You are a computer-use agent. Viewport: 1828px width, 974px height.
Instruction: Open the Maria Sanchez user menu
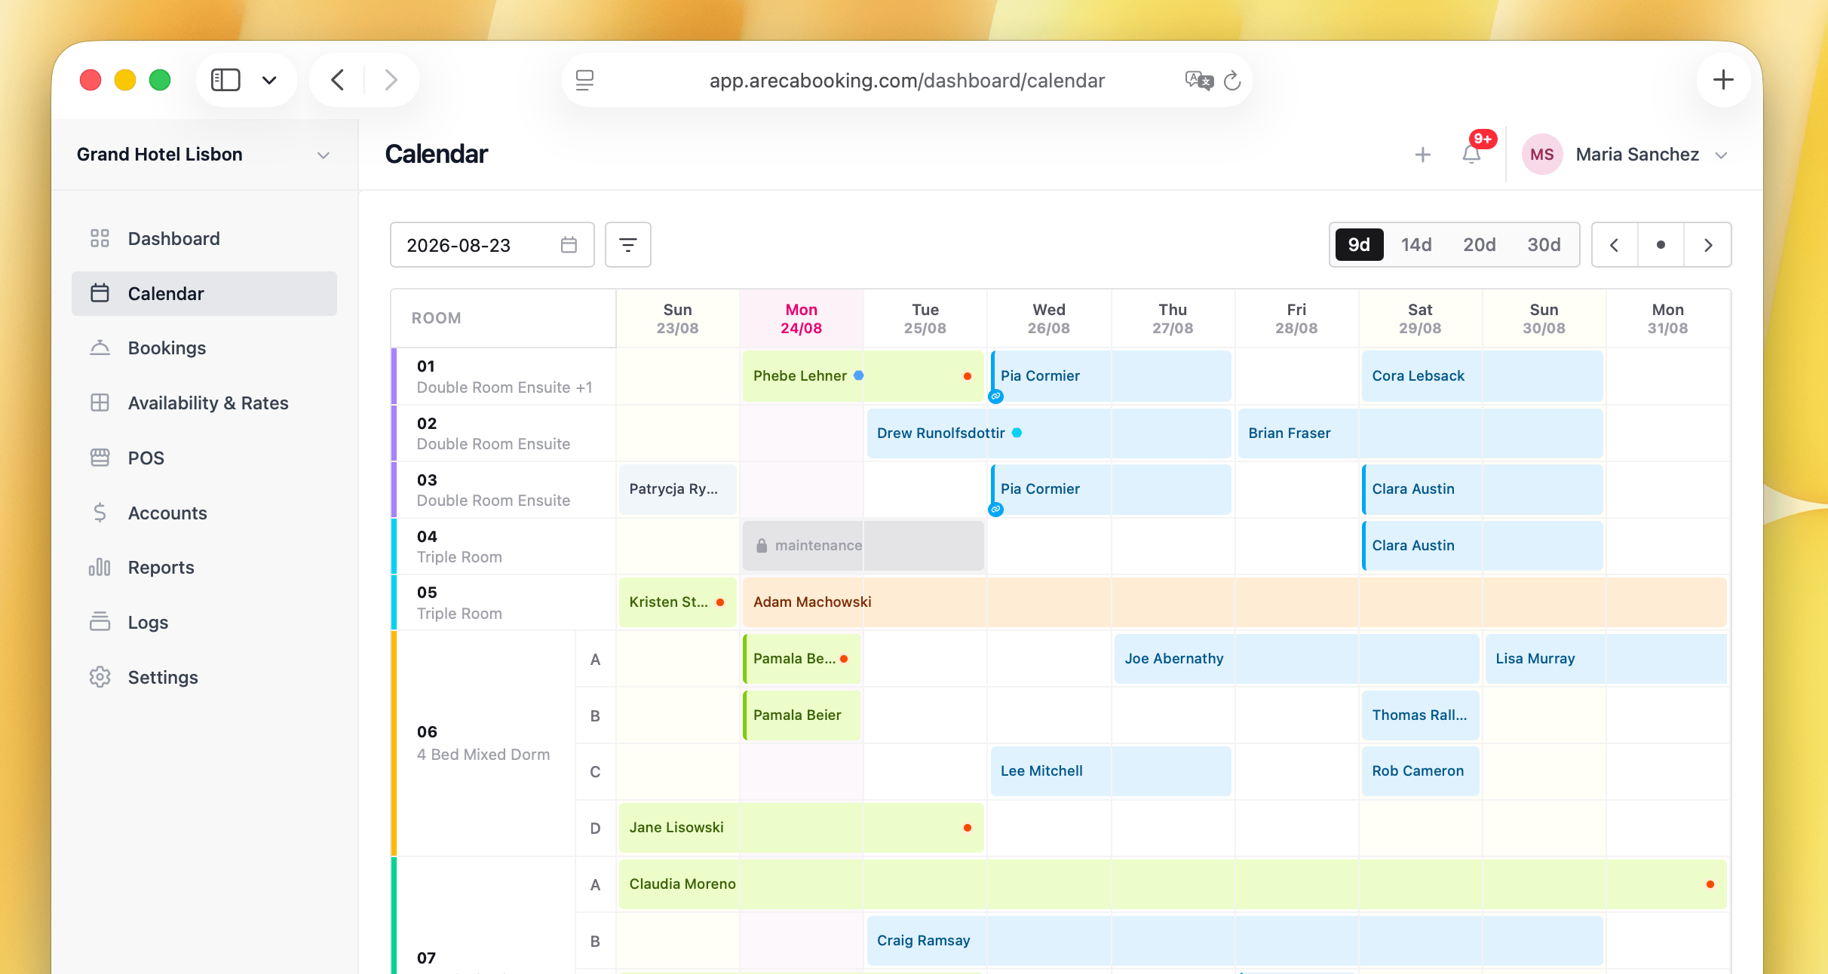tap(1625, 155)
